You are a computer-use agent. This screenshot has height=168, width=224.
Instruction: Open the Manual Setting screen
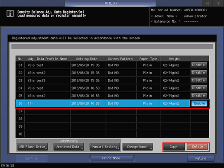click(105, 147)
